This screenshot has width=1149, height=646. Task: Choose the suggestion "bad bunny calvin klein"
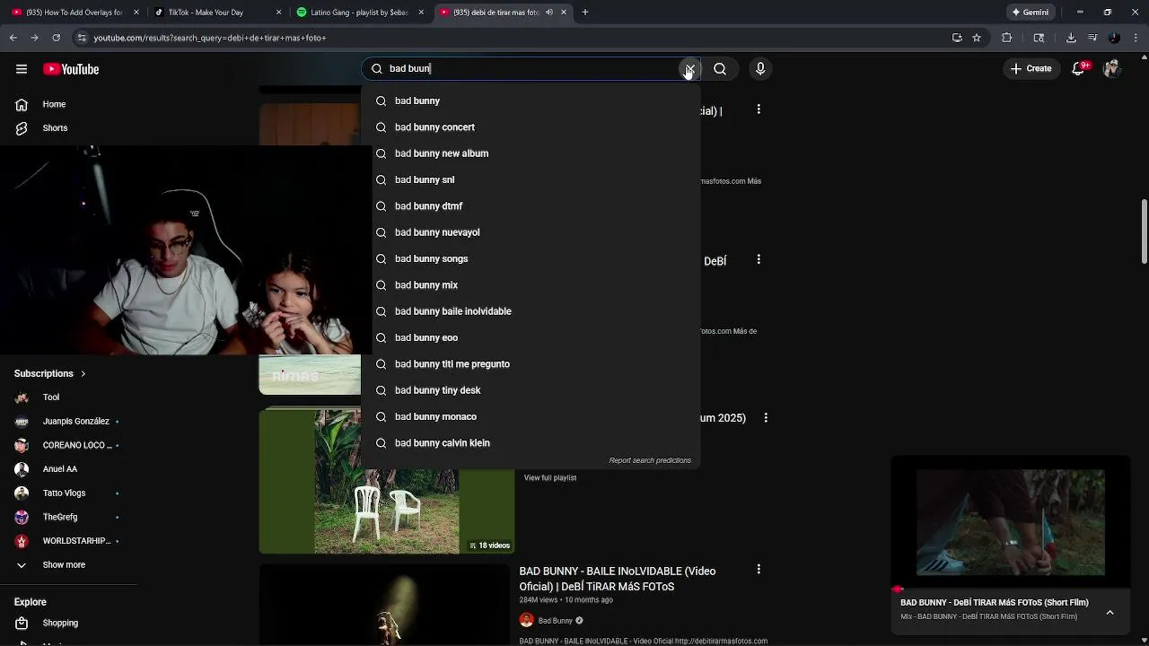click(x=530, y=443)
